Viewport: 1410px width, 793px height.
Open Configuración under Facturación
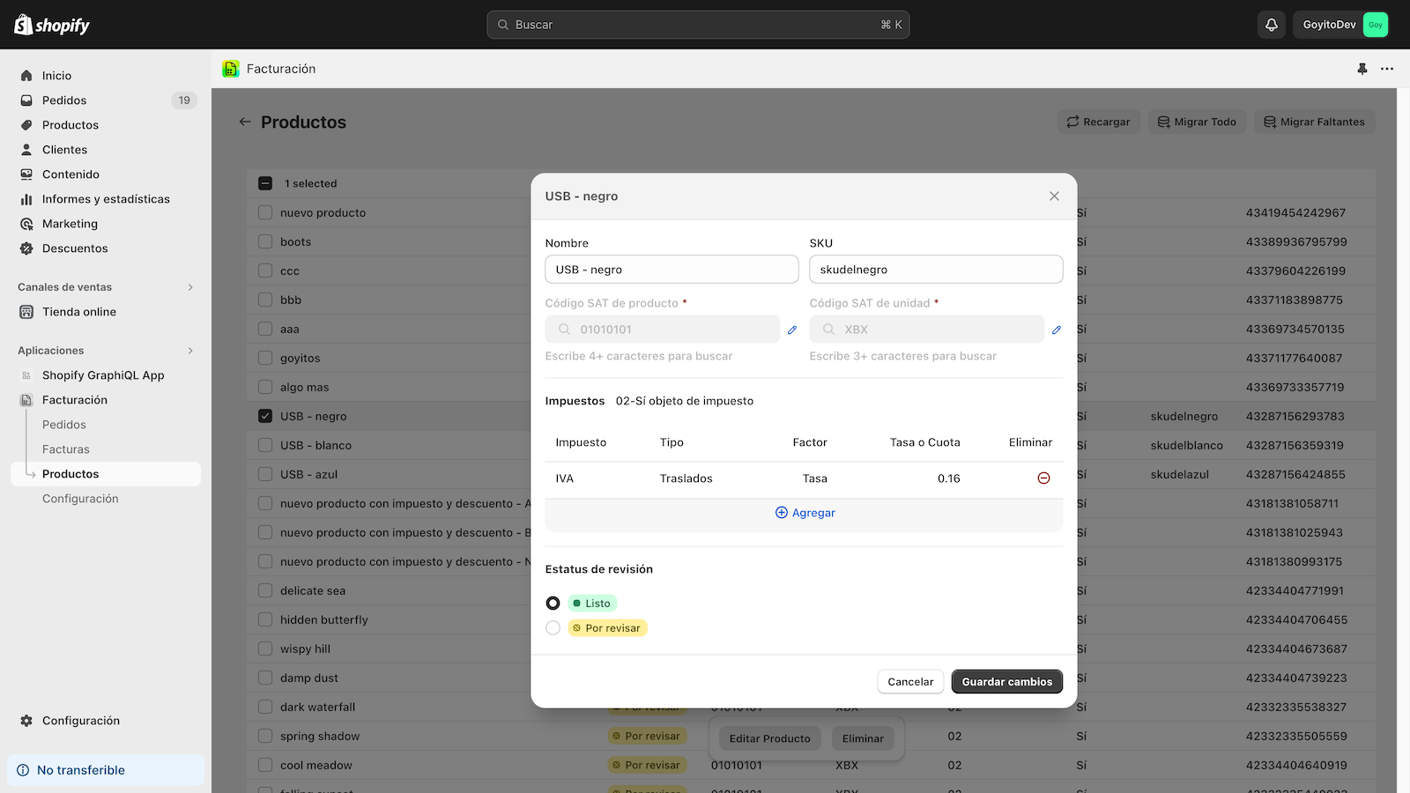(80, 499)
